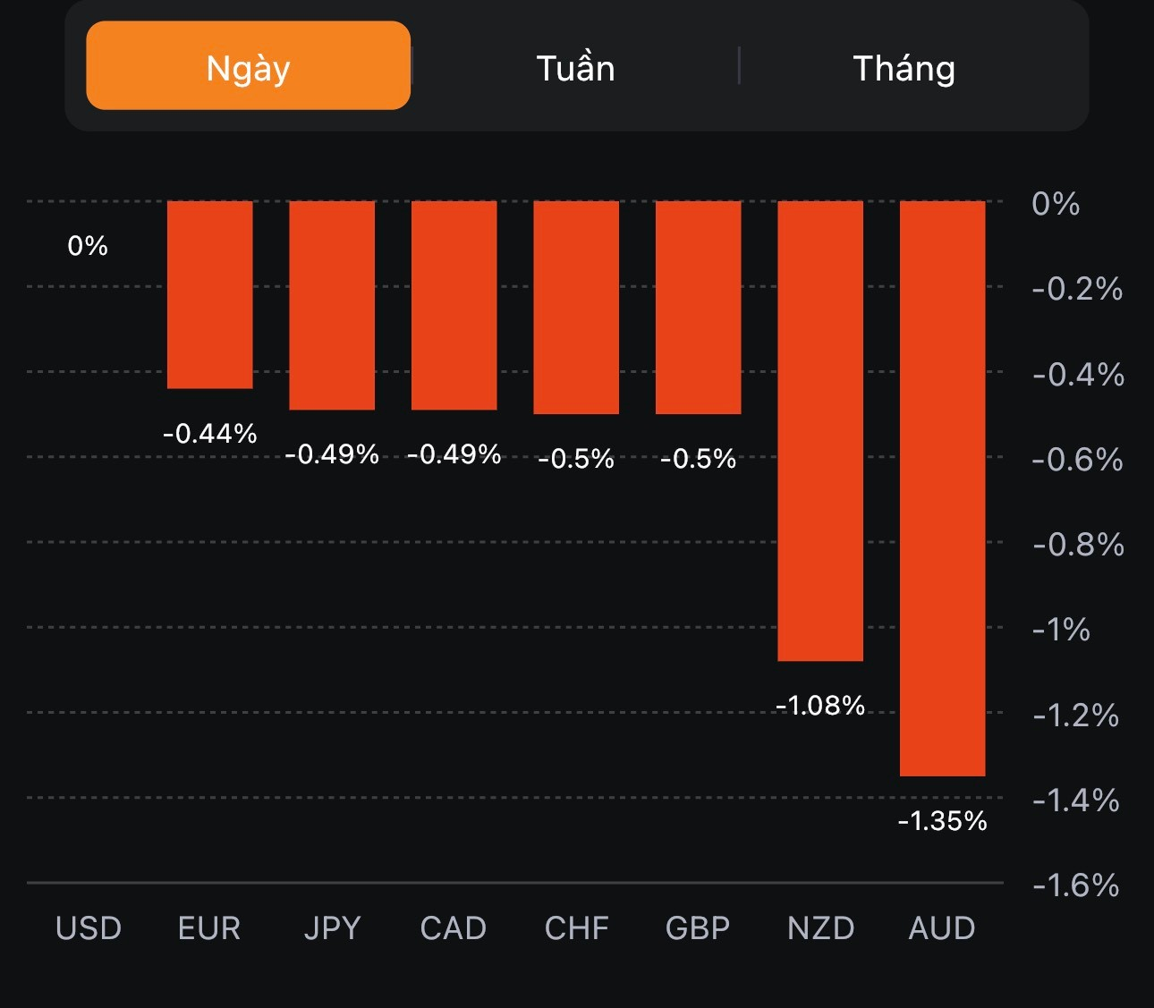Tap the -1.35% value label
Image resolution: width=1154 pixels, height=1008 pixels.
942,820
